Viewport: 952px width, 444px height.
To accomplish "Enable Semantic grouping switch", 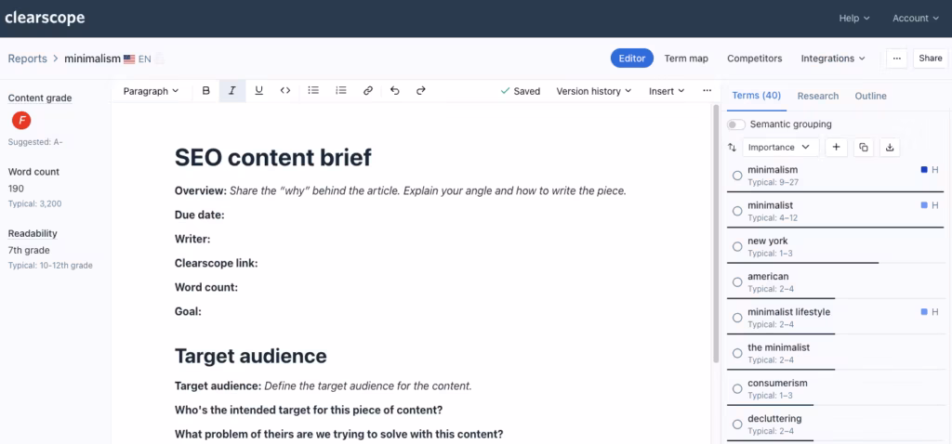I will tap(736, 124).
